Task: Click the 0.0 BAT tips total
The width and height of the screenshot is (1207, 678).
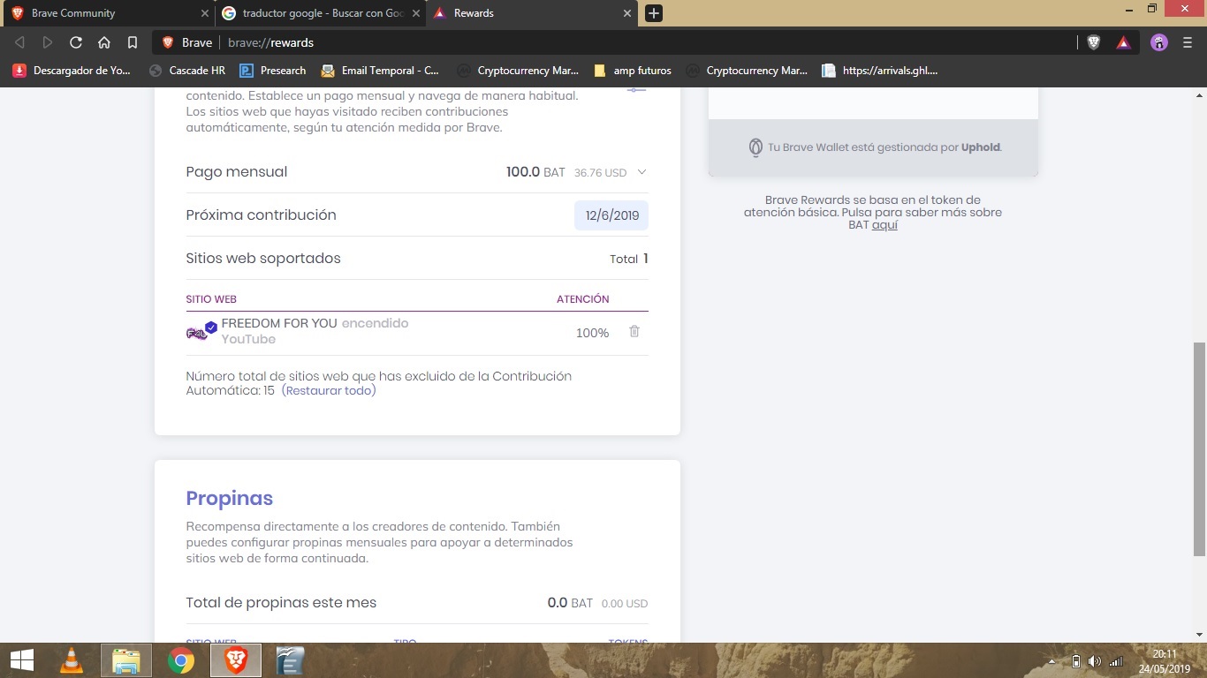Action: 570,603
